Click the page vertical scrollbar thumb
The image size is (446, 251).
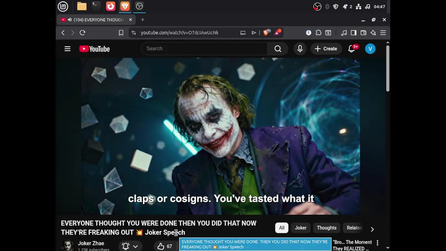click(387, 68)
